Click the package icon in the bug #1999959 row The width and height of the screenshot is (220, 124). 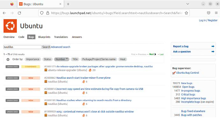coord(46,115)
